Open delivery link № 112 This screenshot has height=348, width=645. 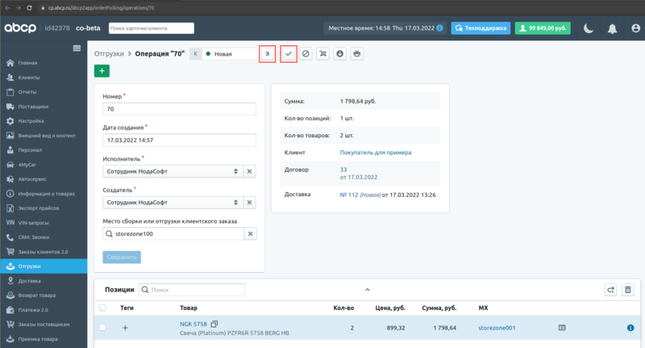click(349, 195)
